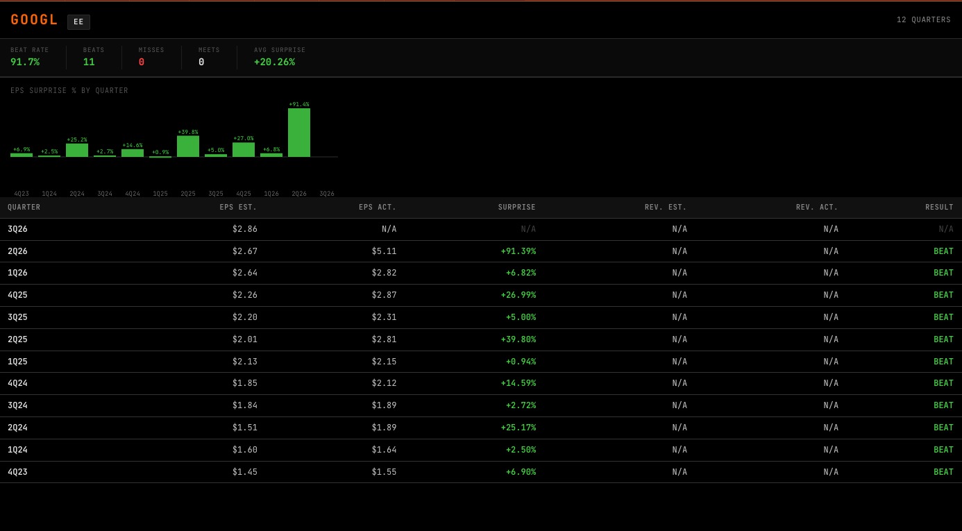Select the 1Q25 quarter row label
Viewport: 962px width, 531px height.
[x=18, y=362]
